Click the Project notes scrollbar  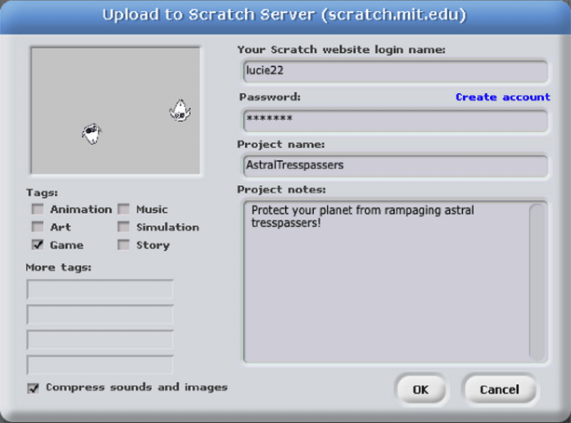tap(537, 282)
